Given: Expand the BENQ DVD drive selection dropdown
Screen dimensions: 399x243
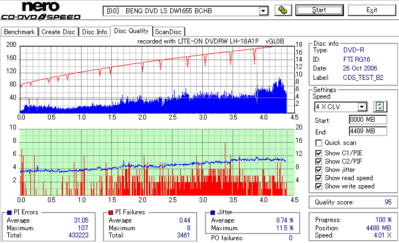Looking at the screenshot, I should tap(263, 11).
